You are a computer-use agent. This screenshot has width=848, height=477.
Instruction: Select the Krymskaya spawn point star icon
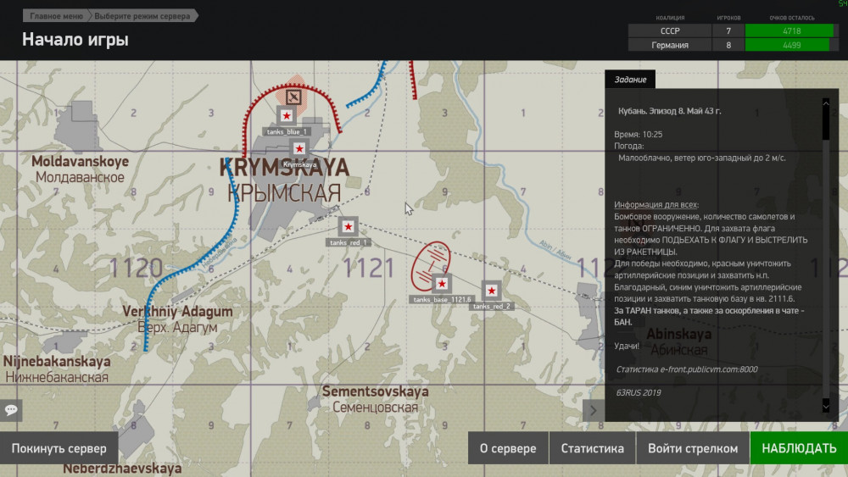(299, 148)
